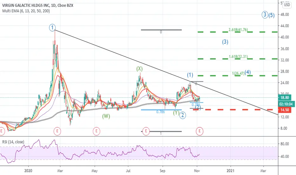Click the 12.00 price axis label
Viewport: 296px width, 175px height.
[x=285, y=117]
